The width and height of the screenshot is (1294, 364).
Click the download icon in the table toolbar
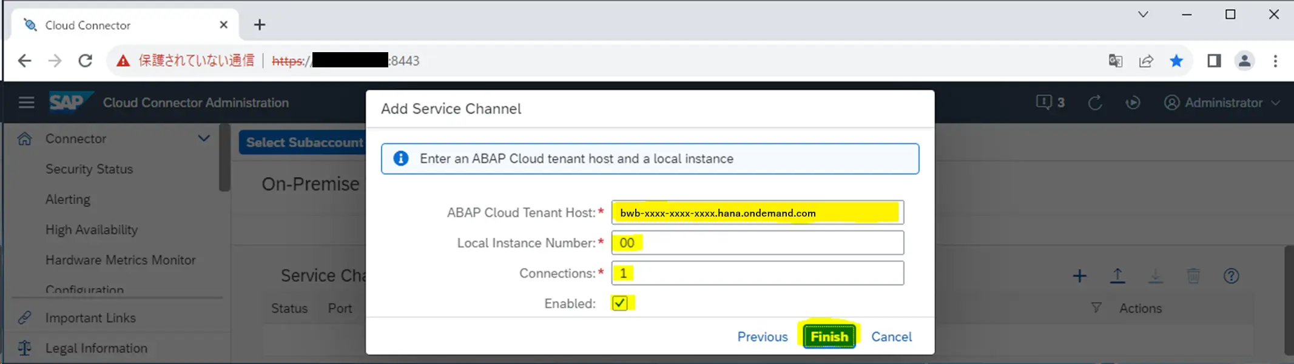pos(1155,276)
